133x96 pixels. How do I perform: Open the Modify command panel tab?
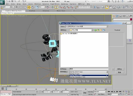(x=117, y=16)
